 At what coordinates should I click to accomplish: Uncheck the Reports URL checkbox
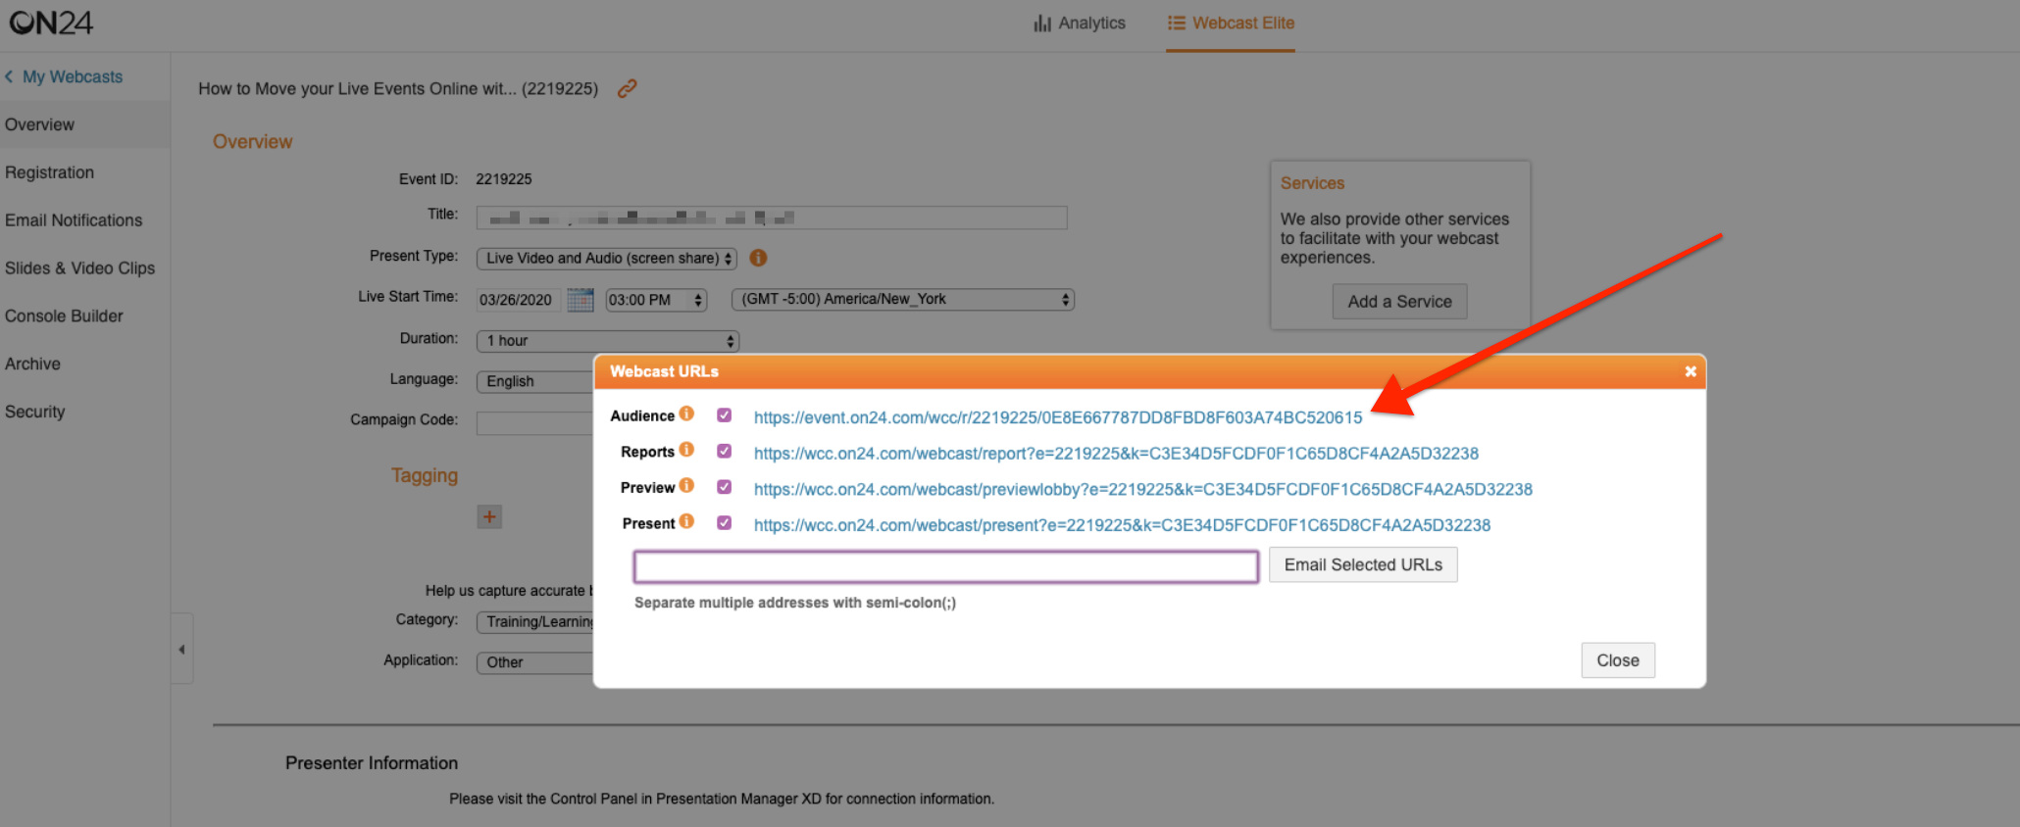(x=724, y=451)
